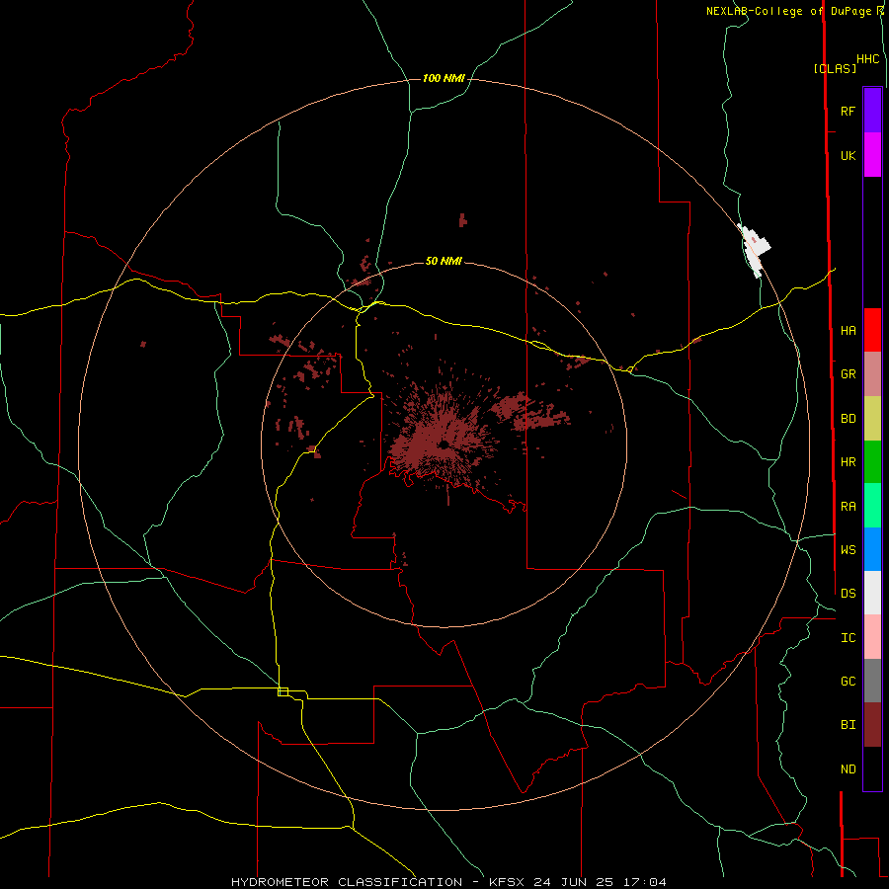Click the HYDROMETEOR CLASSIFICATION caption text
This screenshot has height=889, width=889.
click(347, 882)
